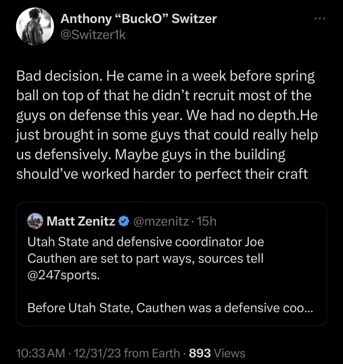
Task: Click the "from Earth" location label
Action: pos(152,353)
